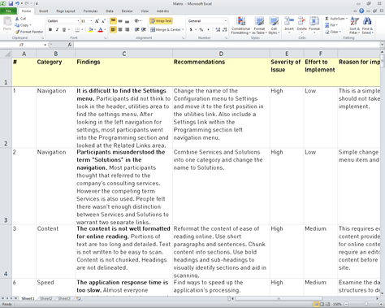The width and height of the screenshot is (385, 308).
Task: Apply comma style number format
Action: [208, 29]
